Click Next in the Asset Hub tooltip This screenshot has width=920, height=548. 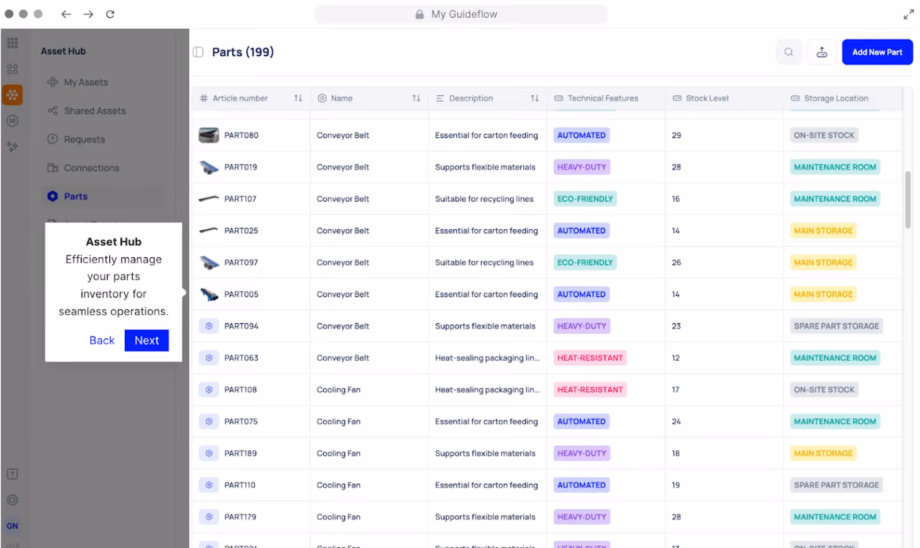147,341
